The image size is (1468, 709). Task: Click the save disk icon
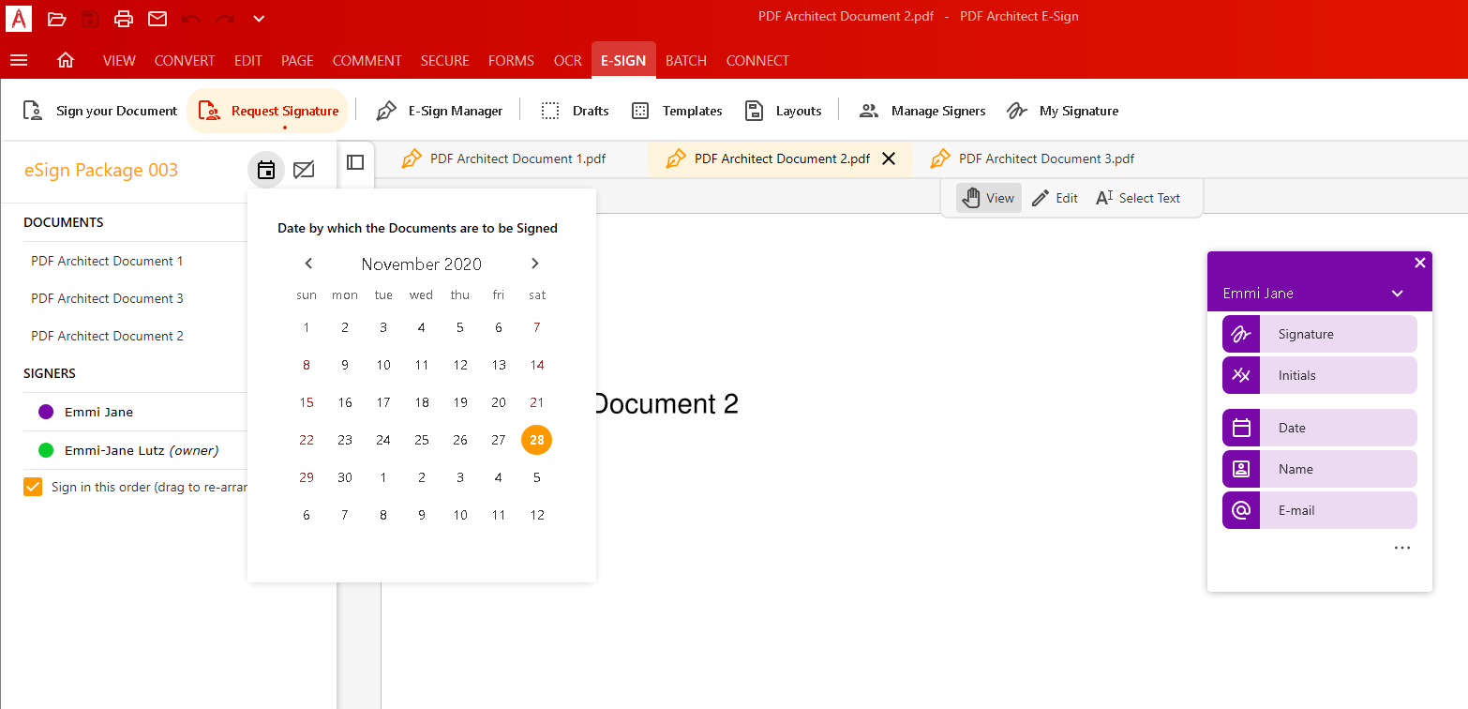[x=90, y=18]
